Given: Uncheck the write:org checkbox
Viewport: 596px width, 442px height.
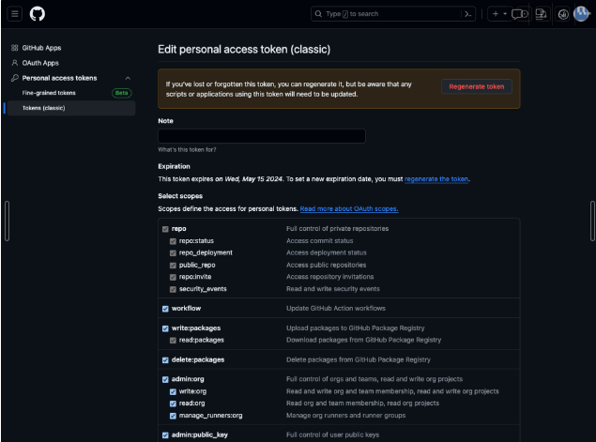Looking at the screenshot, I should point(173,391).
